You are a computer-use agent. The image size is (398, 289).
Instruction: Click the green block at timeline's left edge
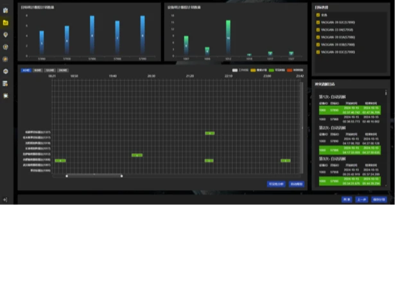point(60,161)
